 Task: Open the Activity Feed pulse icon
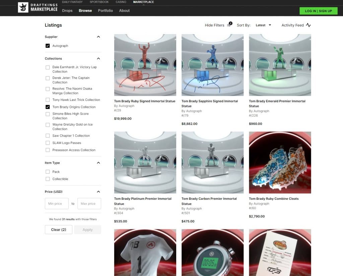[x=308, y=25]
